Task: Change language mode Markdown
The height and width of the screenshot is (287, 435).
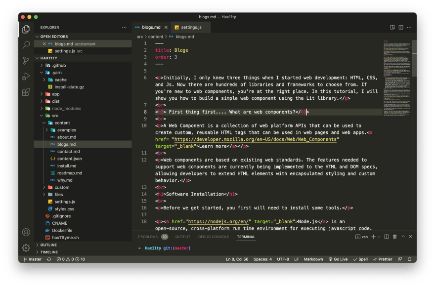Action: coord(313,259)
